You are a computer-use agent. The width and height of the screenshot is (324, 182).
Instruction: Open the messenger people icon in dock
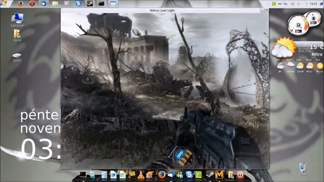(180, 175)
